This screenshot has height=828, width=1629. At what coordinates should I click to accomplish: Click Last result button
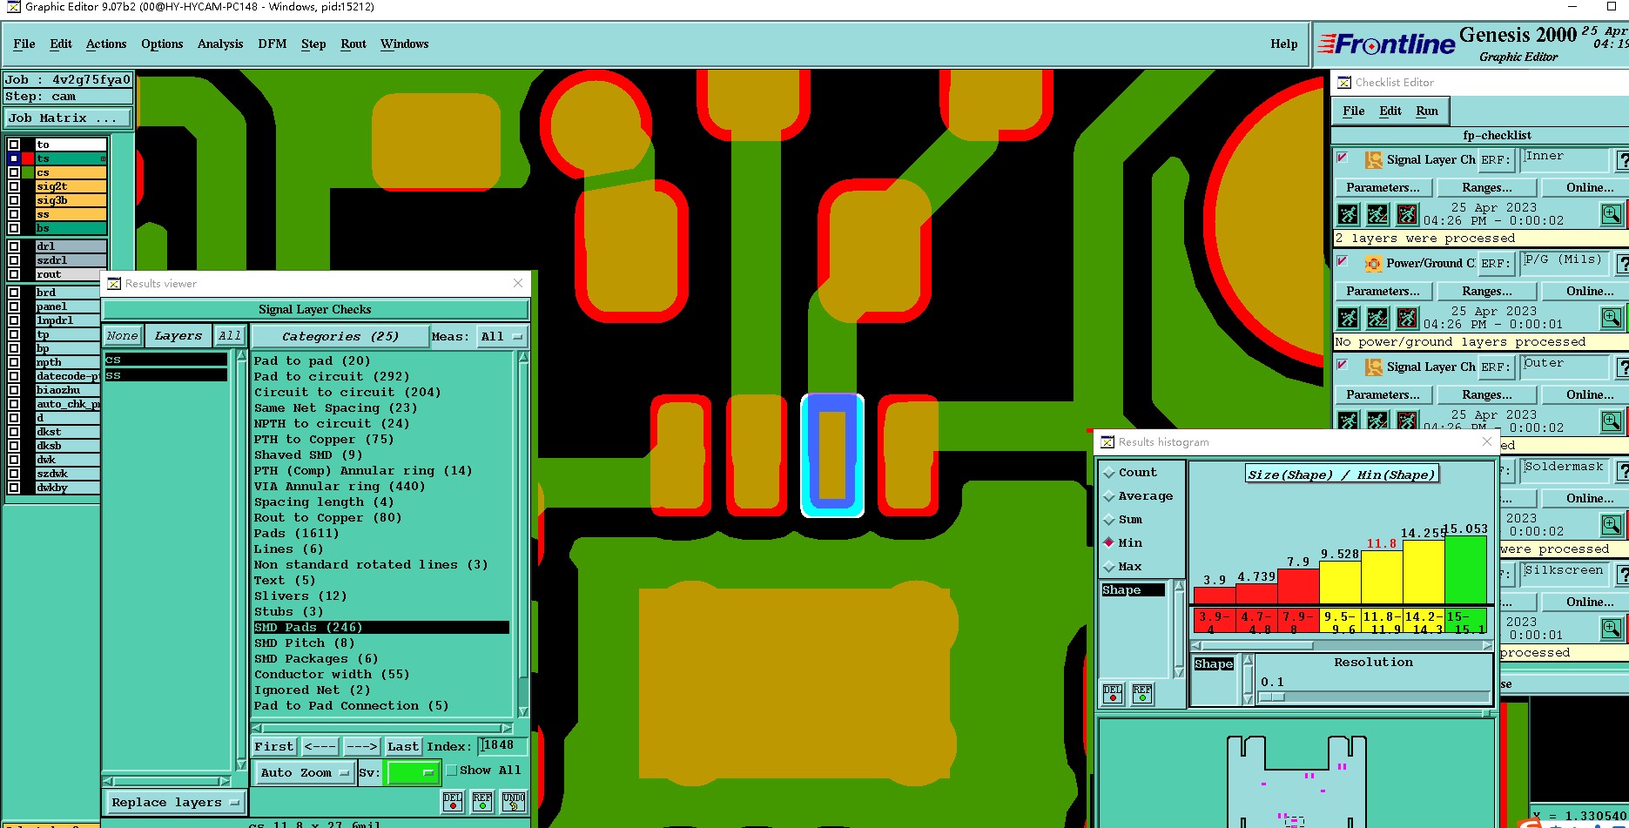(403, 747)
